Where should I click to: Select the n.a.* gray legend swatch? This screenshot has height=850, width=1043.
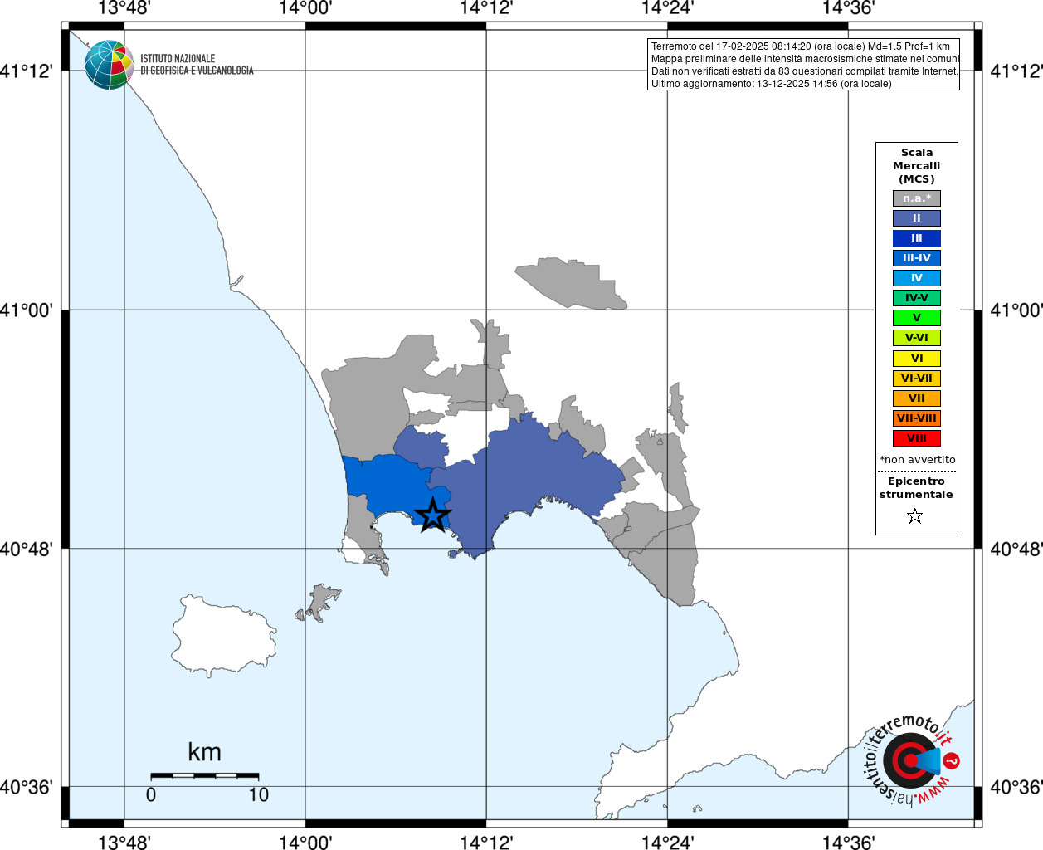click(x=917, y=198)
